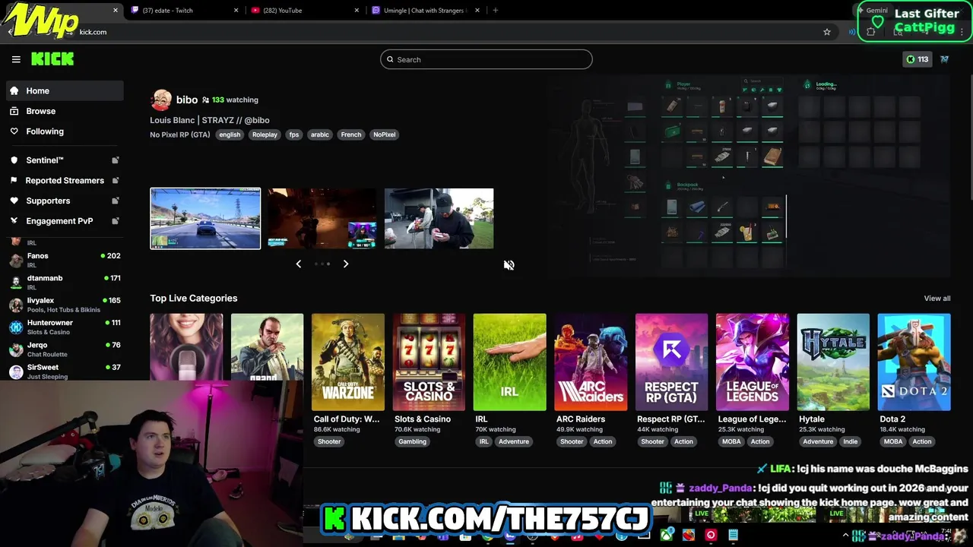Open Supporters in the sidebar
The height and width of the screenshot is (547, 973).
tap(65, 201)
